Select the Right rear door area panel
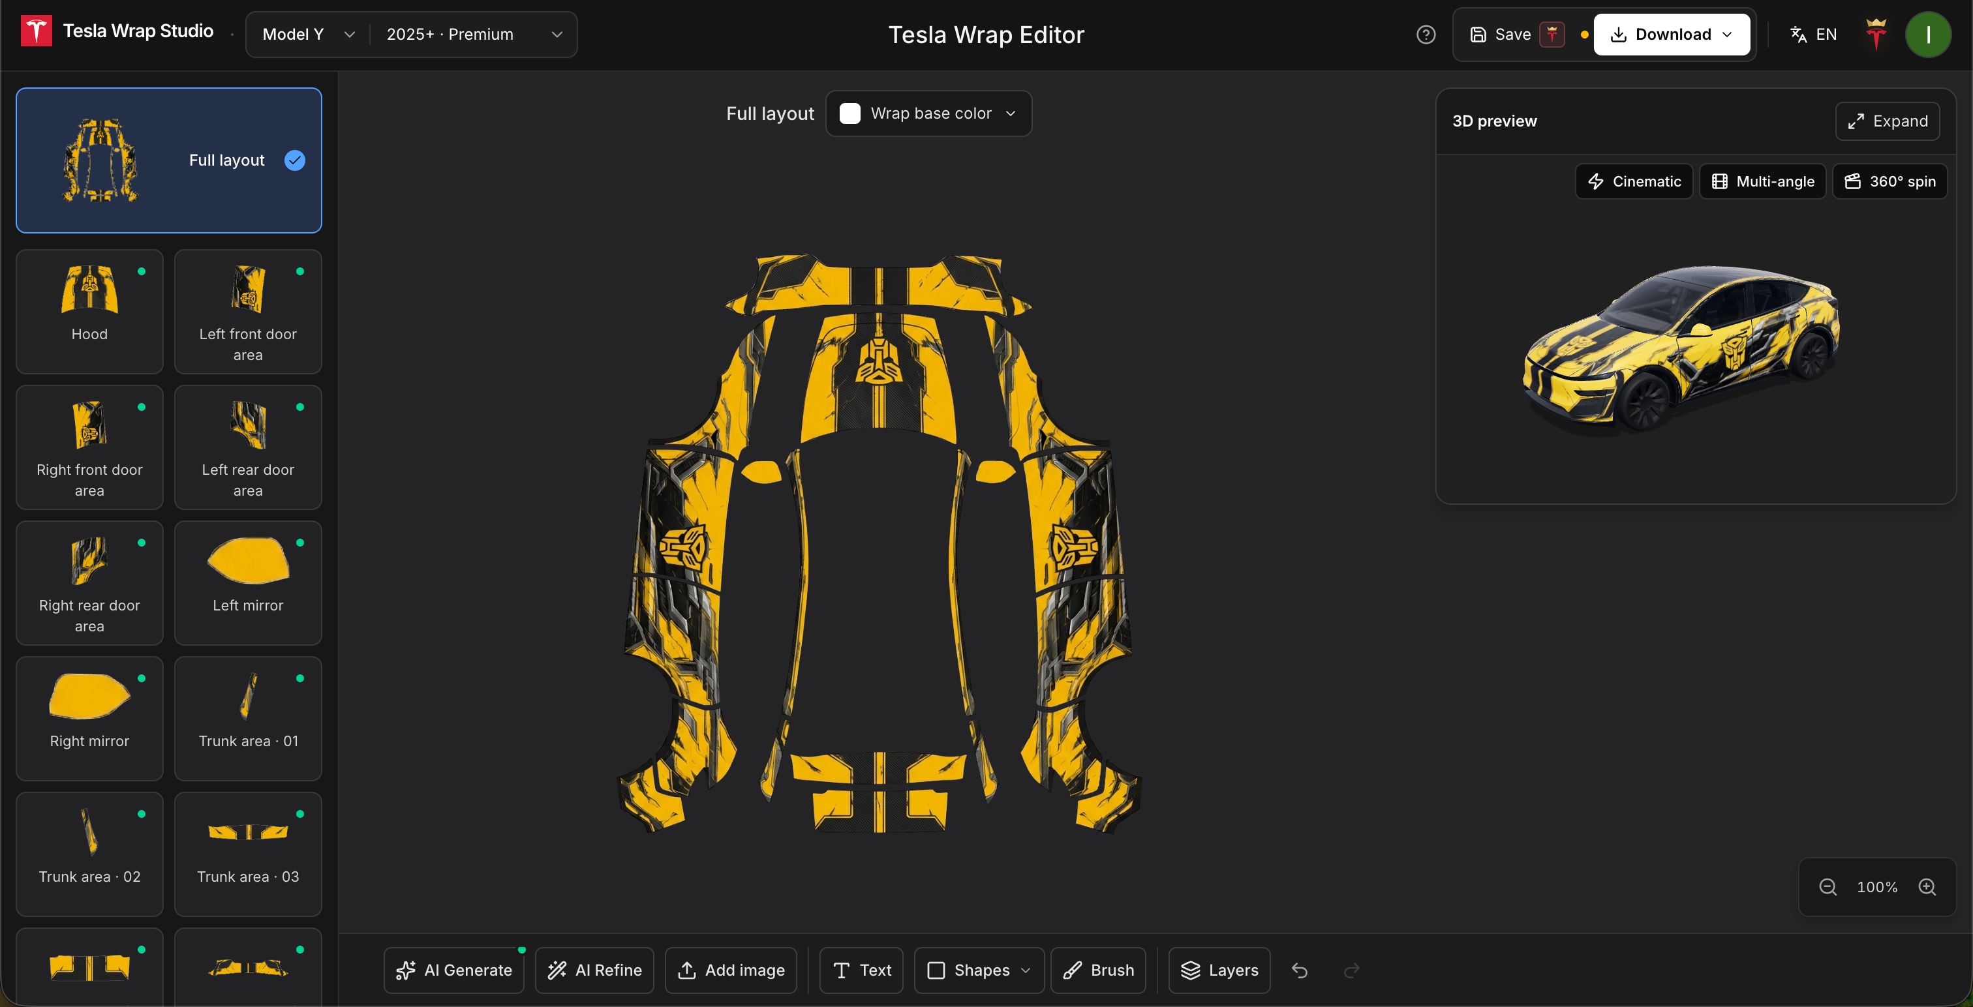This screenshot has width=1973, height=1007. (89, 583)
